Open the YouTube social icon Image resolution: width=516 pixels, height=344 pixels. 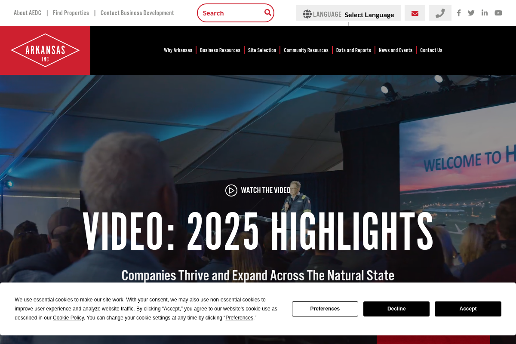tap(498, 13)
